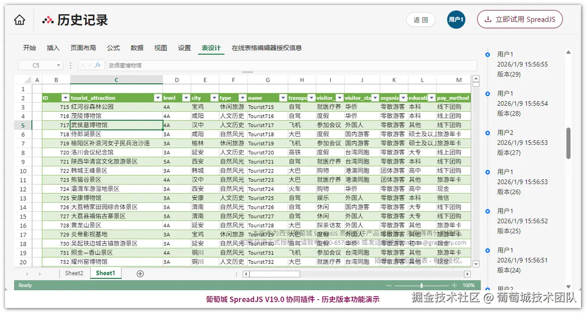This screenshot has height=313, width=586.
Task: Click the sheet tab previous arrow
Action: tap(27, 274)
